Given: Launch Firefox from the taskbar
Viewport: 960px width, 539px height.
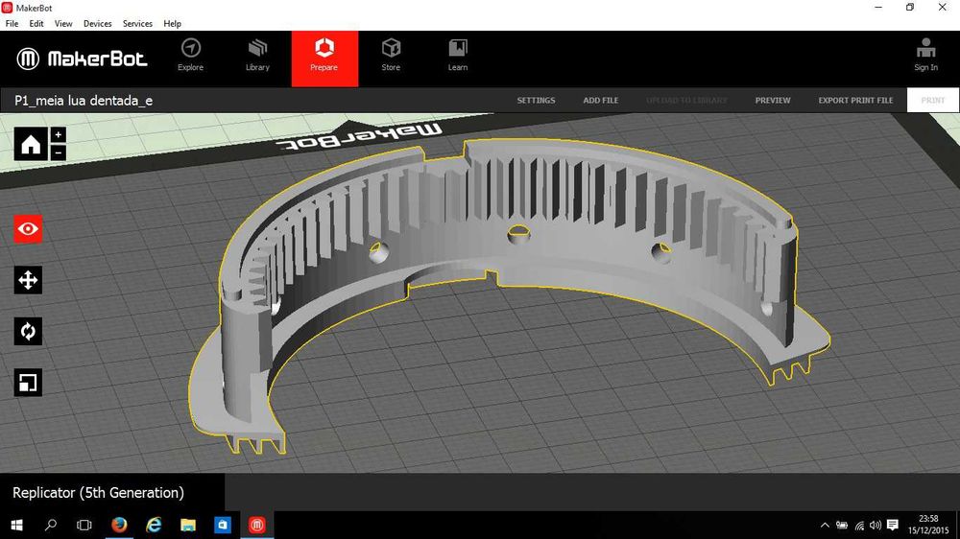Looking at the screenshot, I should 119,525.
